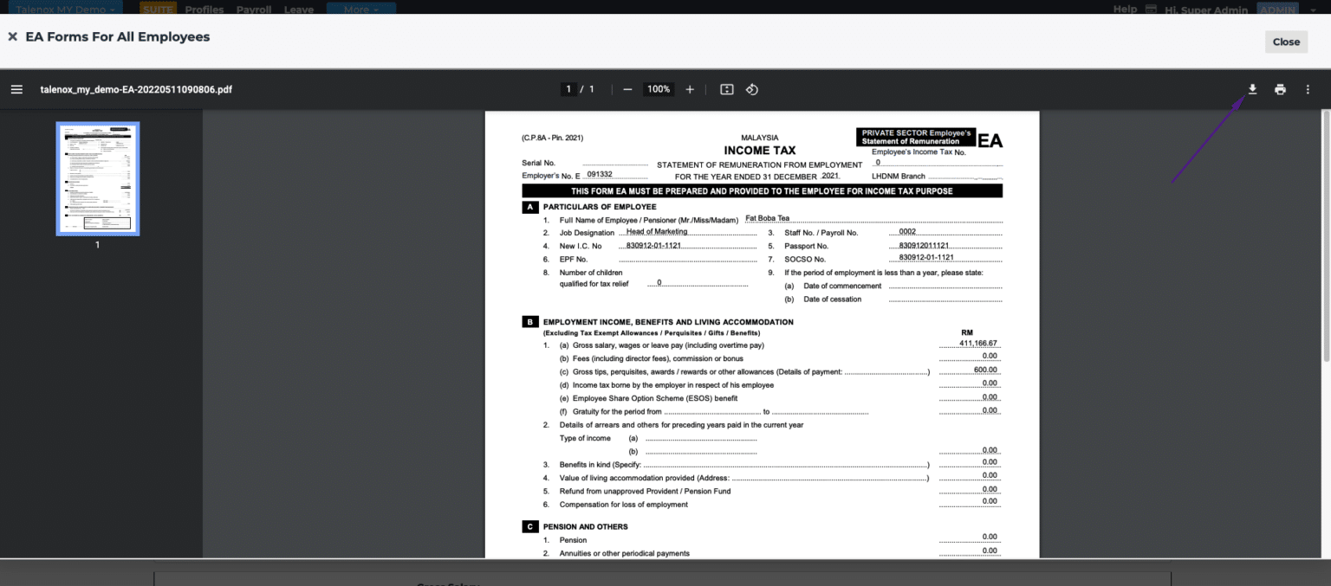
Task: Go to the Profiles section
Action: (204, 9)
